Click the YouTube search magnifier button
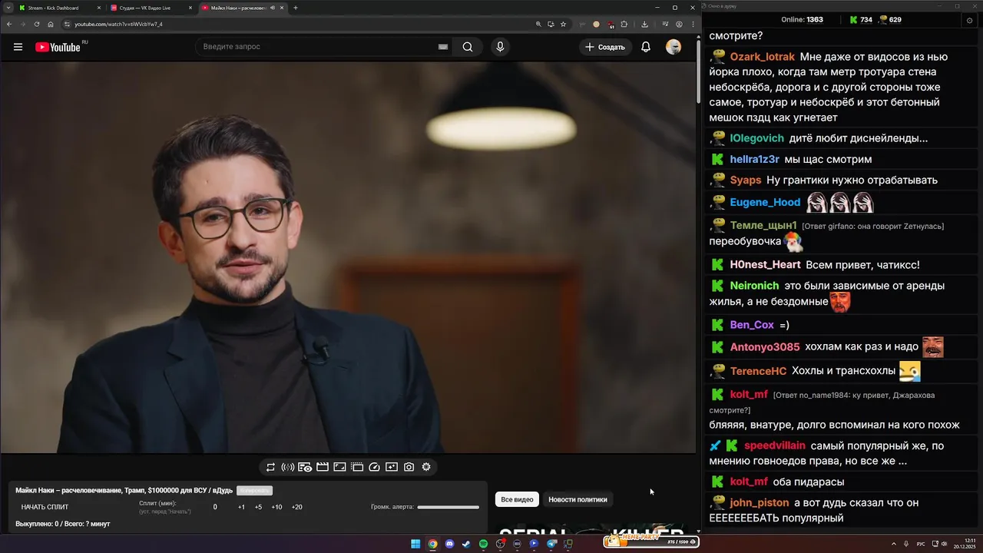Screen dimensions: 983x553 click(x=468, y=47)
